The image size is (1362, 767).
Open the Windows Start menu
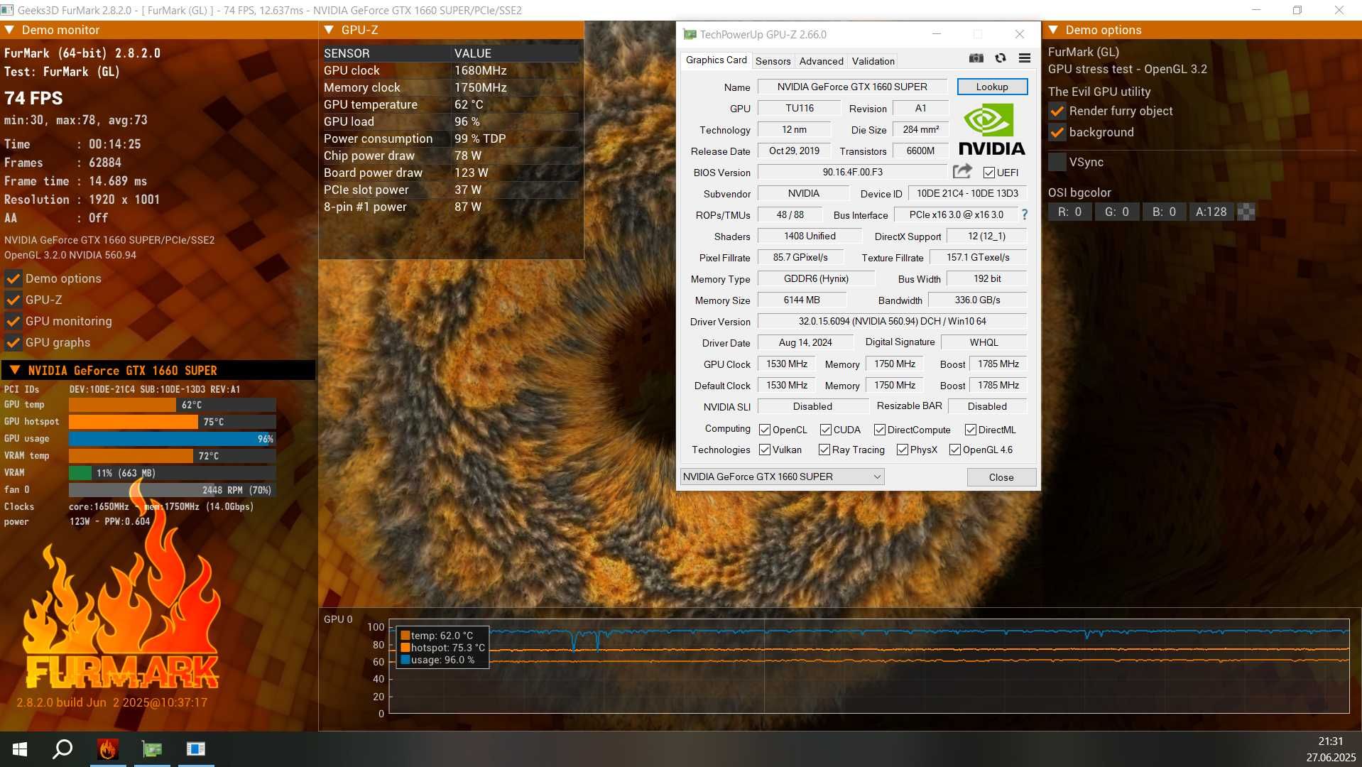[x=20, y=749]
